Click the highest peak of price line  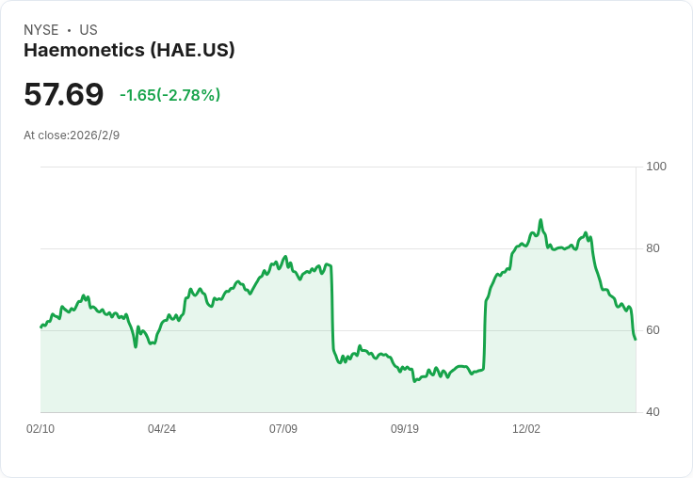(540, 220)
